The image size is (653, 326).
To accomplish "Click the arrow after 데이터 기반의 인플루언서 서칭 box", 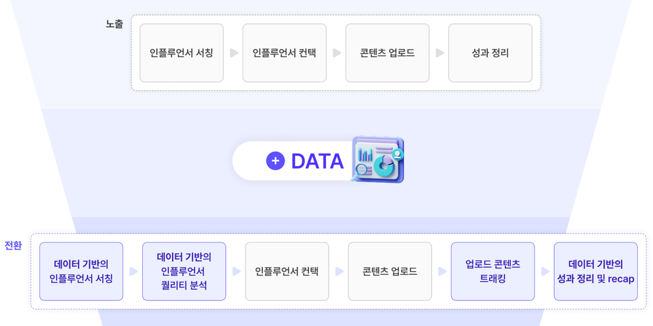I will (134, 271).
